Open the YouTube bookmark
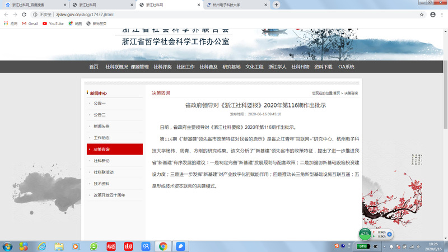 53,24
